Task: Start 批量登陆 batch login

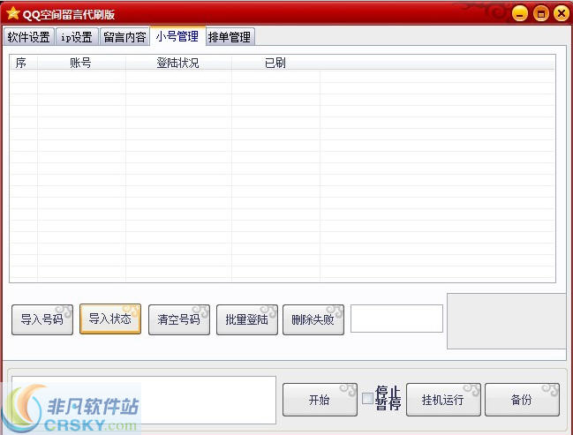Action: tap(247, 319)
